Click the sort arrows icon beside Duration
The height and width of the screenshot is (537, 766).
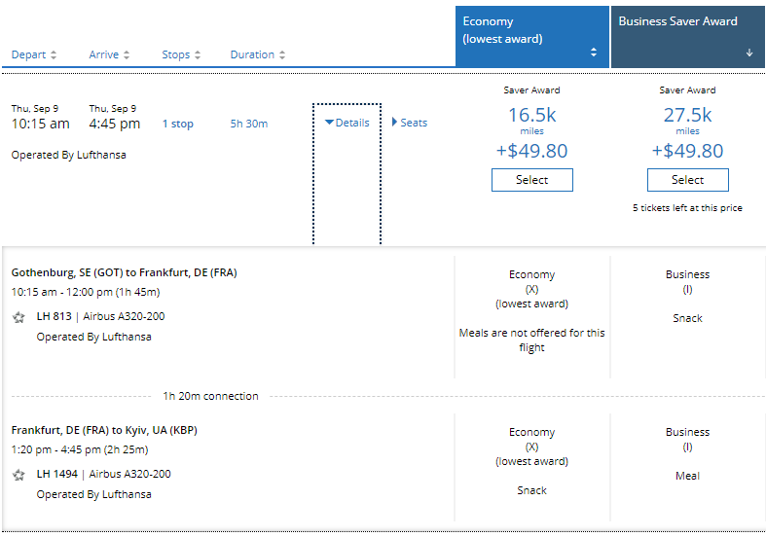point(282,55)
